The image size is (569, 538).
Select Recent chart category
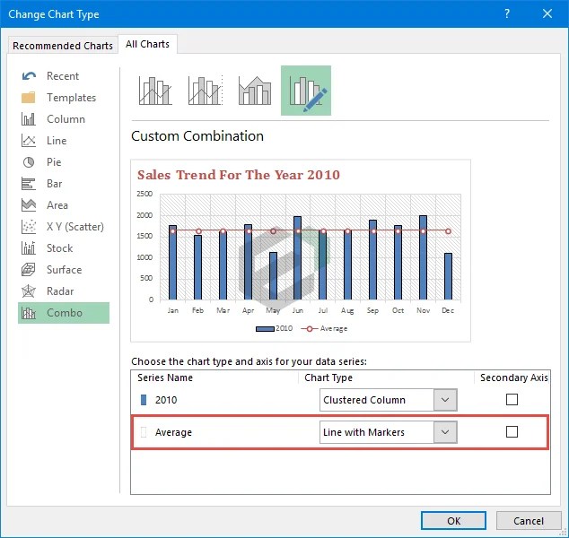coord(63,76)
